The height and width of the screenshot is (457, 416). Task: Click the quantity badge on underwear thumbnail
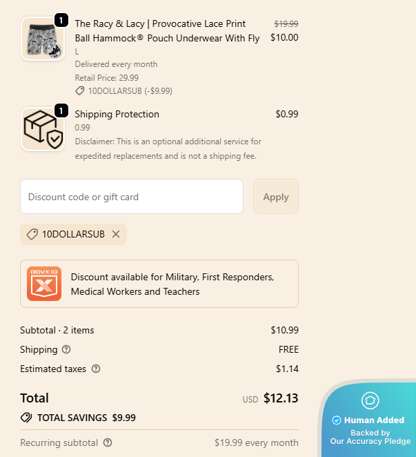pyautogui.click(x=60, y=20)
